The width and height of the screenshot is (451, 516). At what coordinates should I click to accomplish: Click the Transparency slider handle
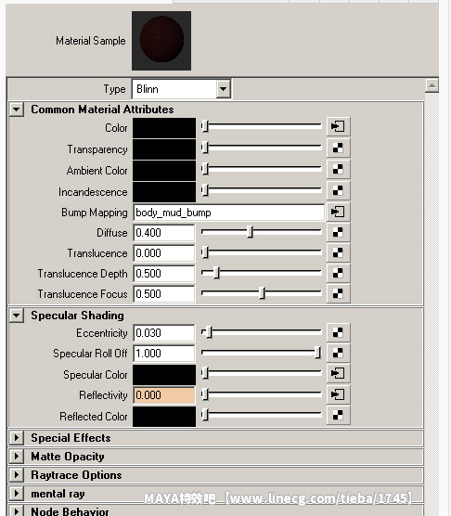[205, 148]
